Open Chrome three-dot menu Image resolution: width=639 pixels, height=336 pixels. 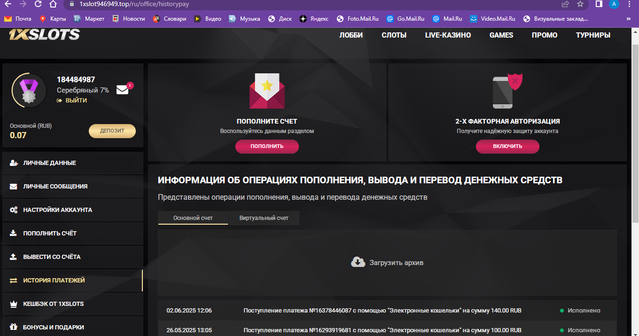pos(630,4)
